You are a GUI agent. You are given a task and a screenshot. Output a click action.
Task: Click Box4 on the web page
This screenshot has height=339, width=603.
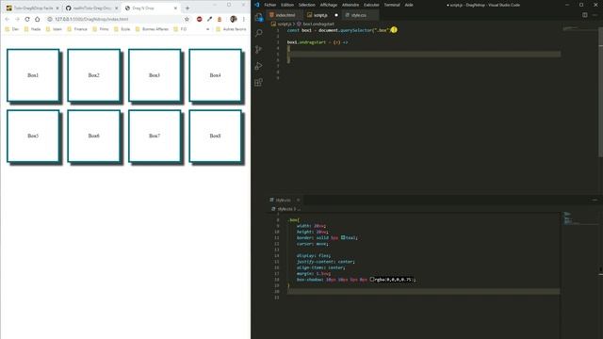pos(216,75)
